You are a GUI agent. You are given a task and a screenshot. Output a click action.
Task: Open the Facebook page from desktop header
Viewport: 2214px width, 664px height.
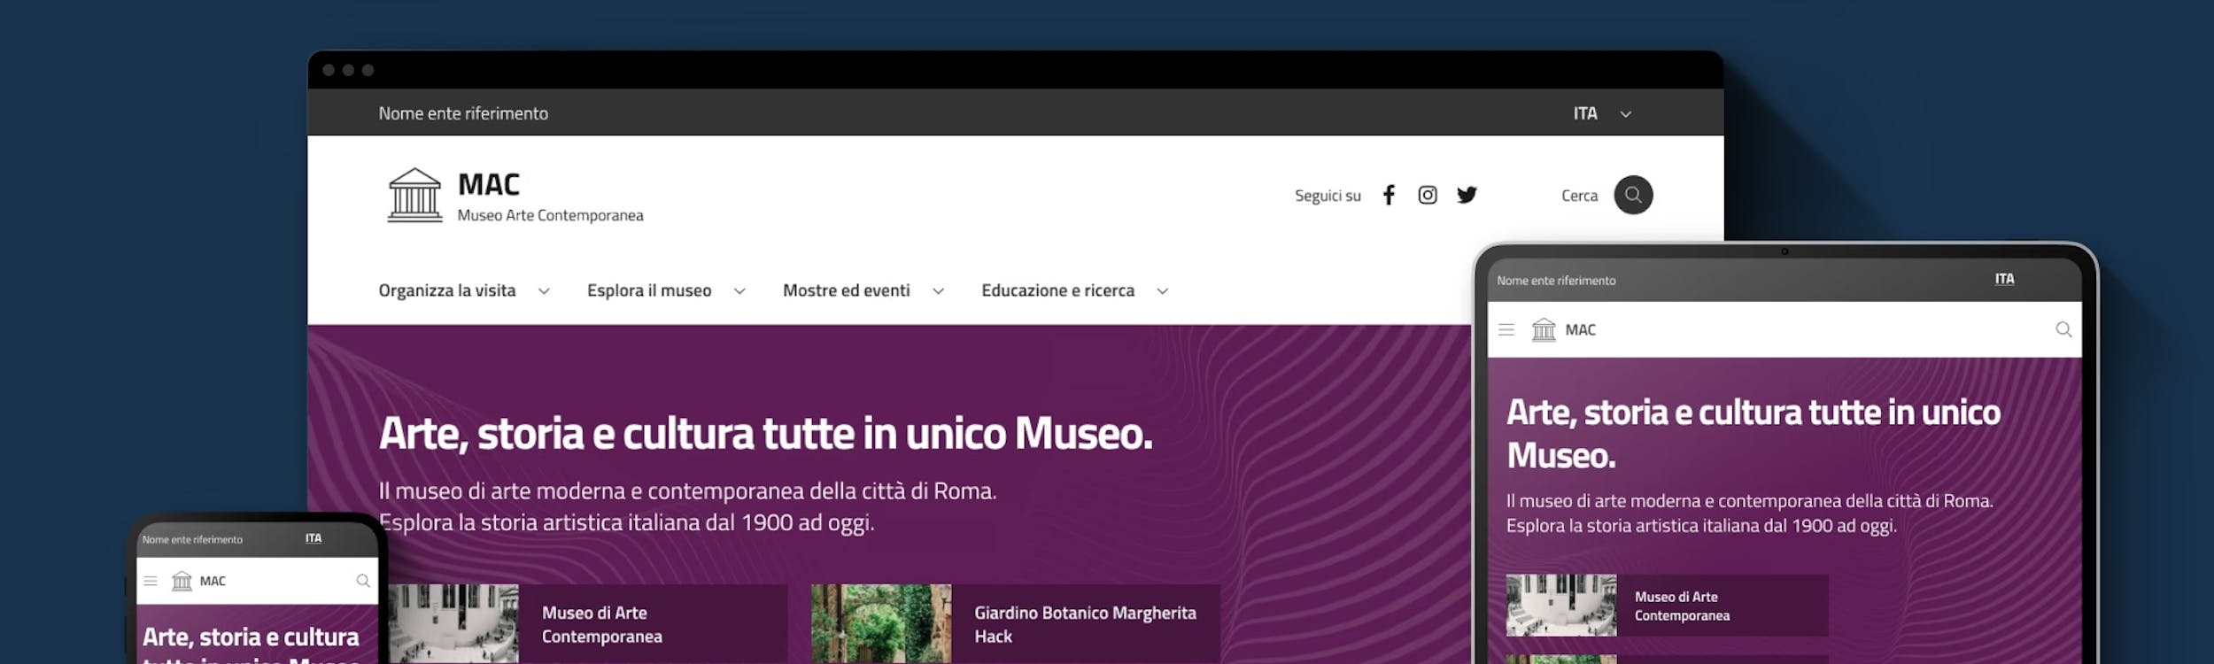coord(1389,195)
